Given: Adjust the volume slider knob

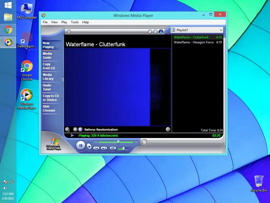Looking at the screenshot, I should (x=123, y=149).
